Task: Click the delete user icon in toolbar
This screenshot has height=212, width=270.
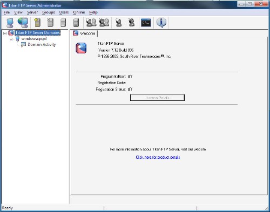Action: click(x=132, y=23)
